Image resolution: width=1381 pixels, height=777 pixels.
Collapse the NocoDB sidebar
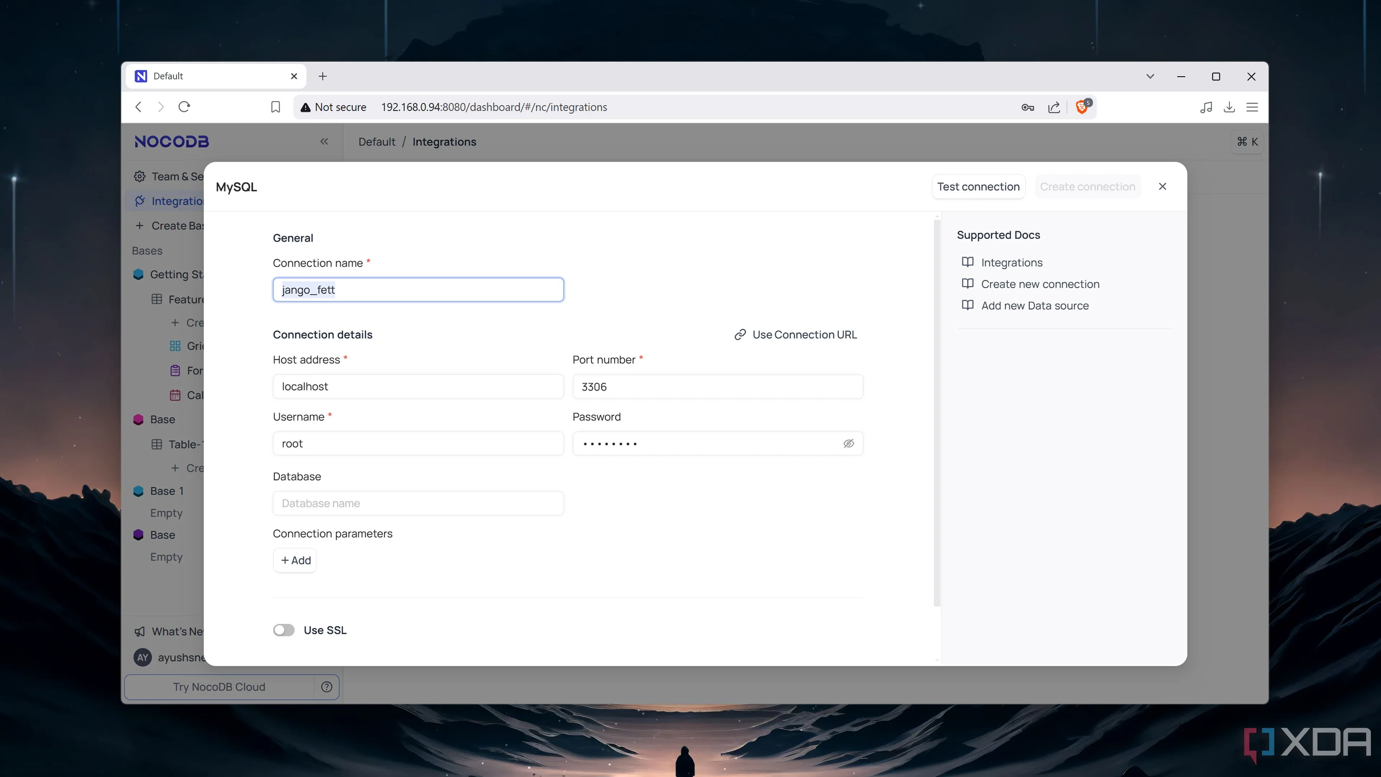[x=324, y=142]
